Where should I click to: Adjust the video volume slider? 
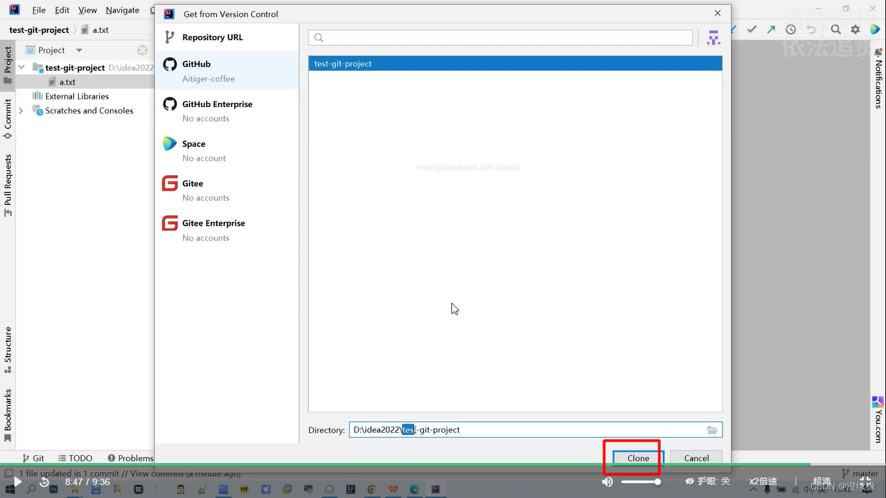point(641,482)
